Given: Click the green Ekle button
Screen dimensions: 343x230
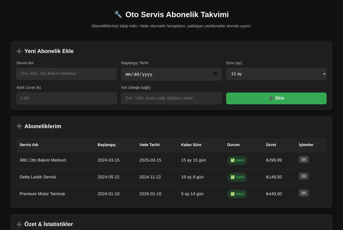Looking at the screenshot, I should (x=276, y=98).
